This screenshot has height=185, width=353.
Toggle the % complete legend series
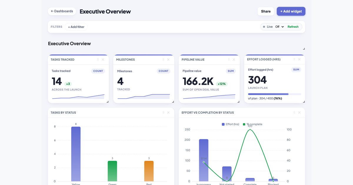click(252, 124)
